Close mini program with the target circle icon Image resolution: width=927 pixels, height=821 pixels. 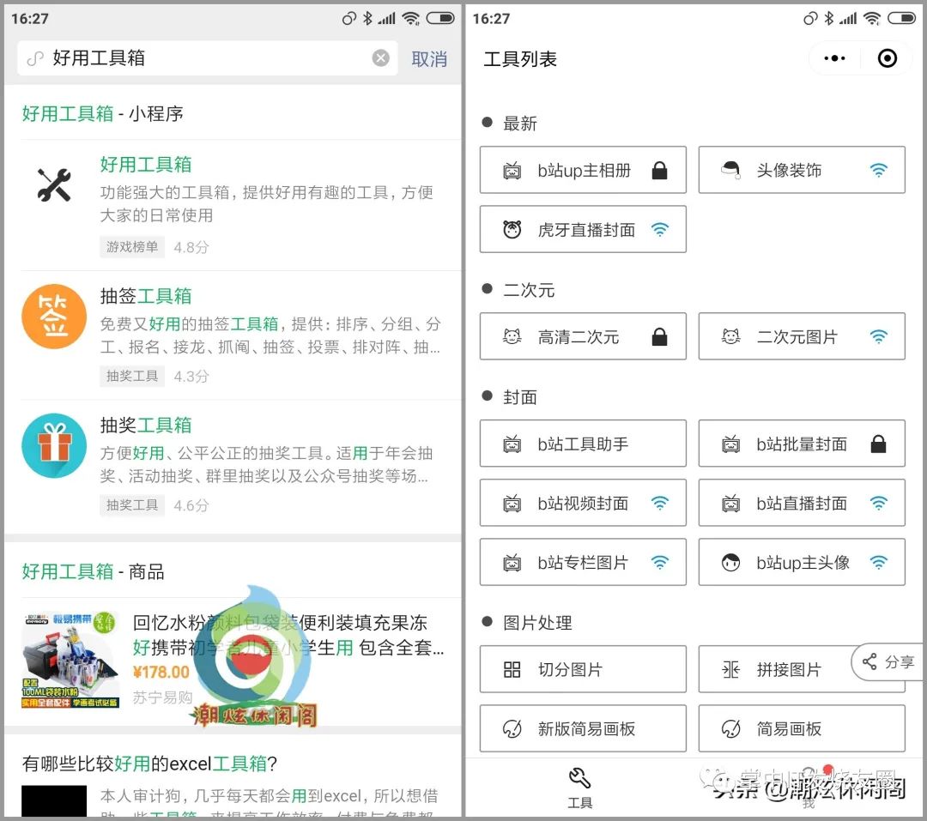(x=888, y=58)
